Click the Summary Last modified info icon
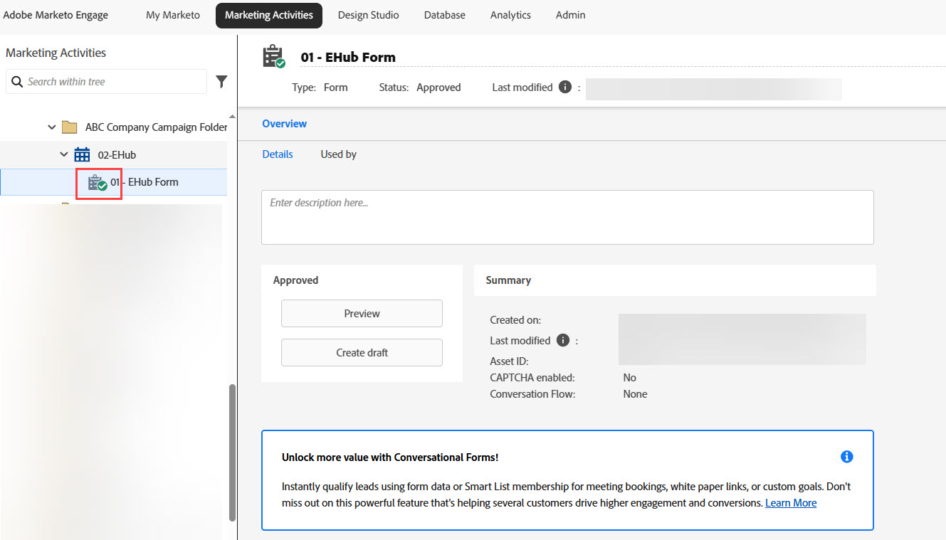This screenshot has width=946, height=540. (563, 340)
